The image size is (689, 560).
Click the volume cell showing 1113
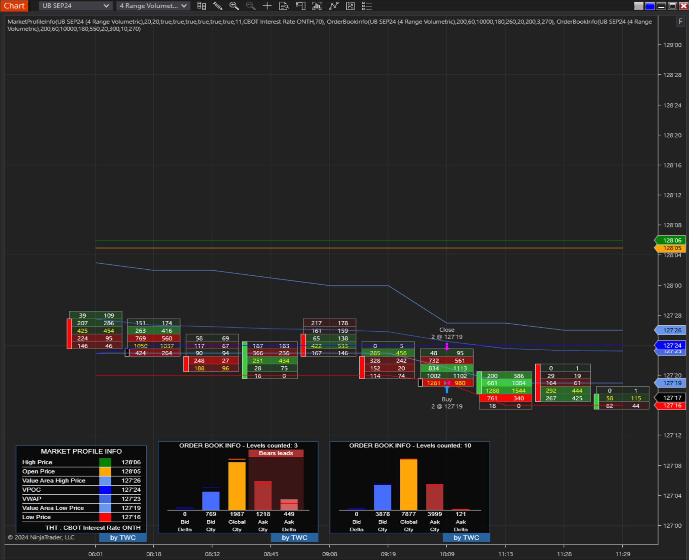pyautogui.click(x=460, y=368)
